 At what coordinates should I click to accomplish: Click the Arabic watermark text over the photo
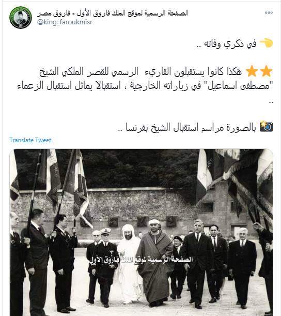[141, 260]
